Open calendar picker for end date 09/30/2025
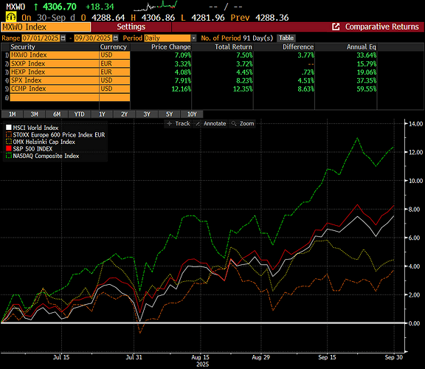425x369 pixels. pos(116,38)
